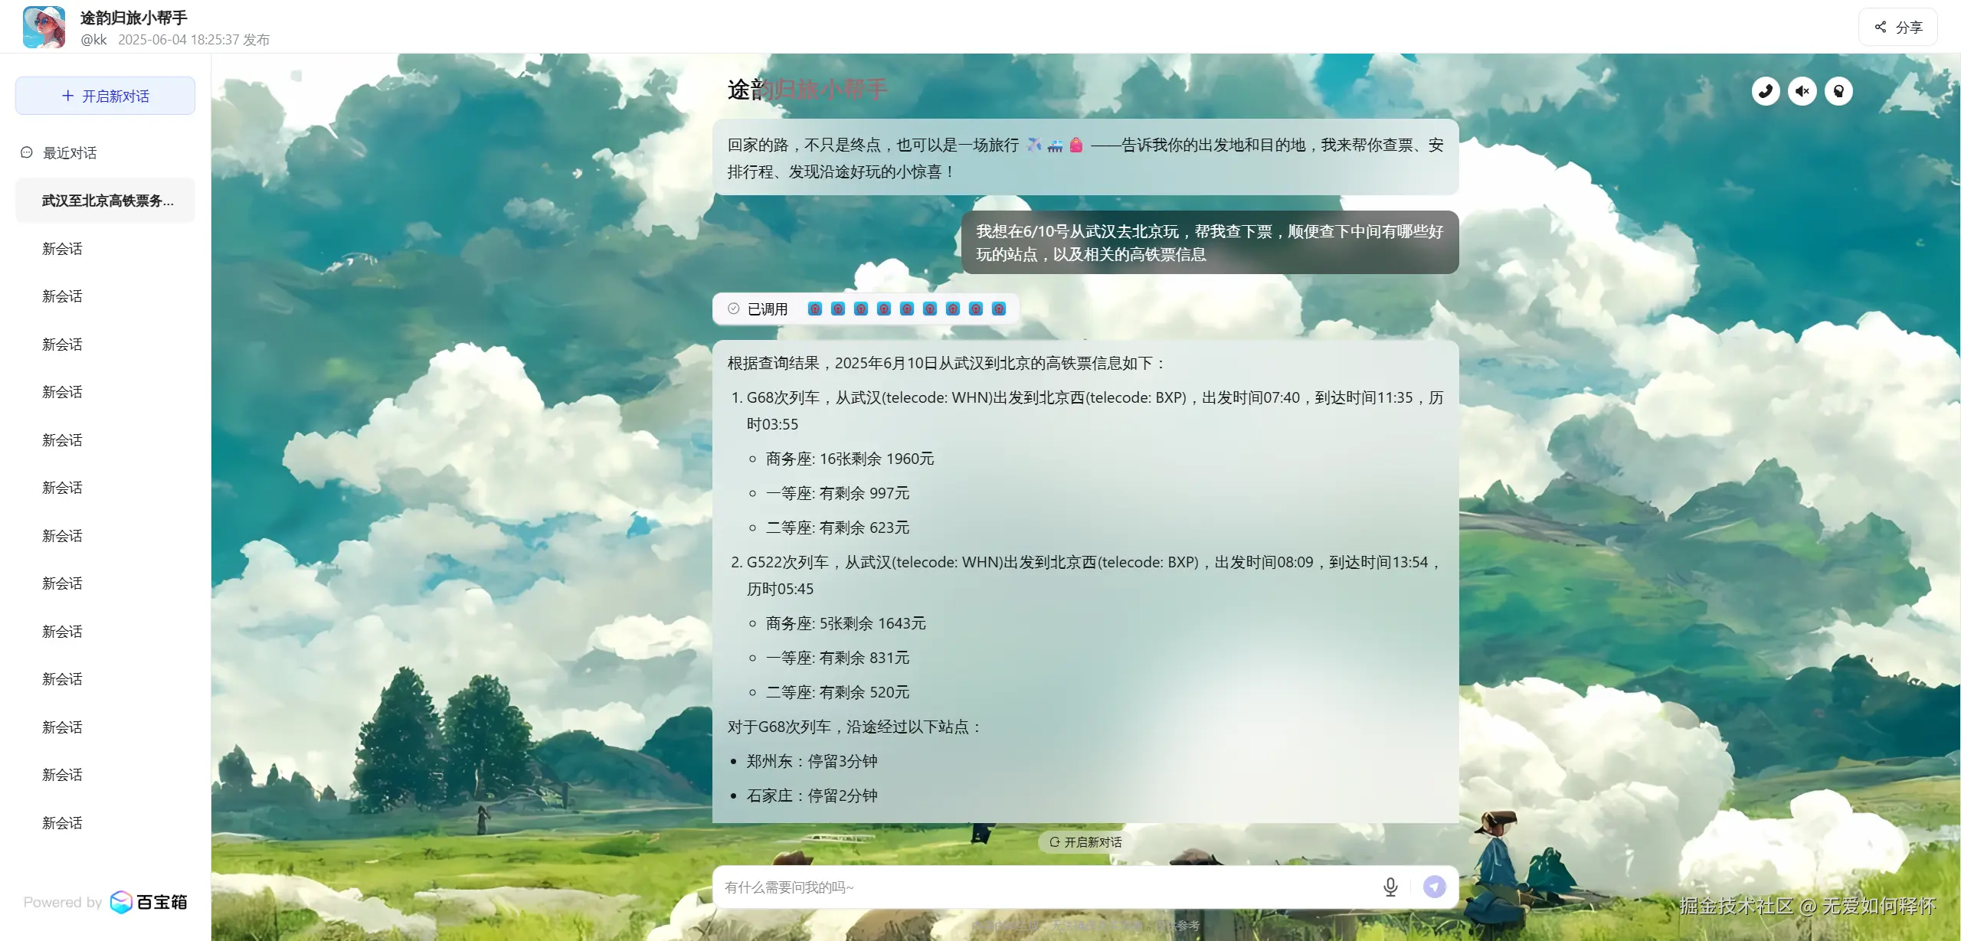Click the 途韵归旅小帮手 avatar image

click(x=44, y=28)
